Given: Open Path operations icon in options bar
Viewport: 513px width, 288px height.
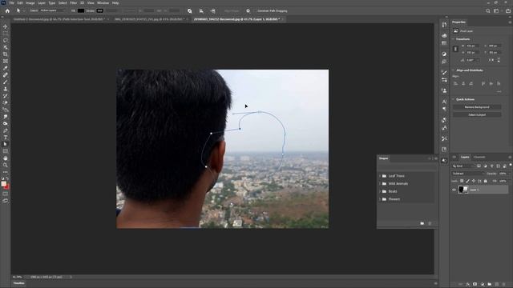Looking at the screenshot, I should (190, 10).
